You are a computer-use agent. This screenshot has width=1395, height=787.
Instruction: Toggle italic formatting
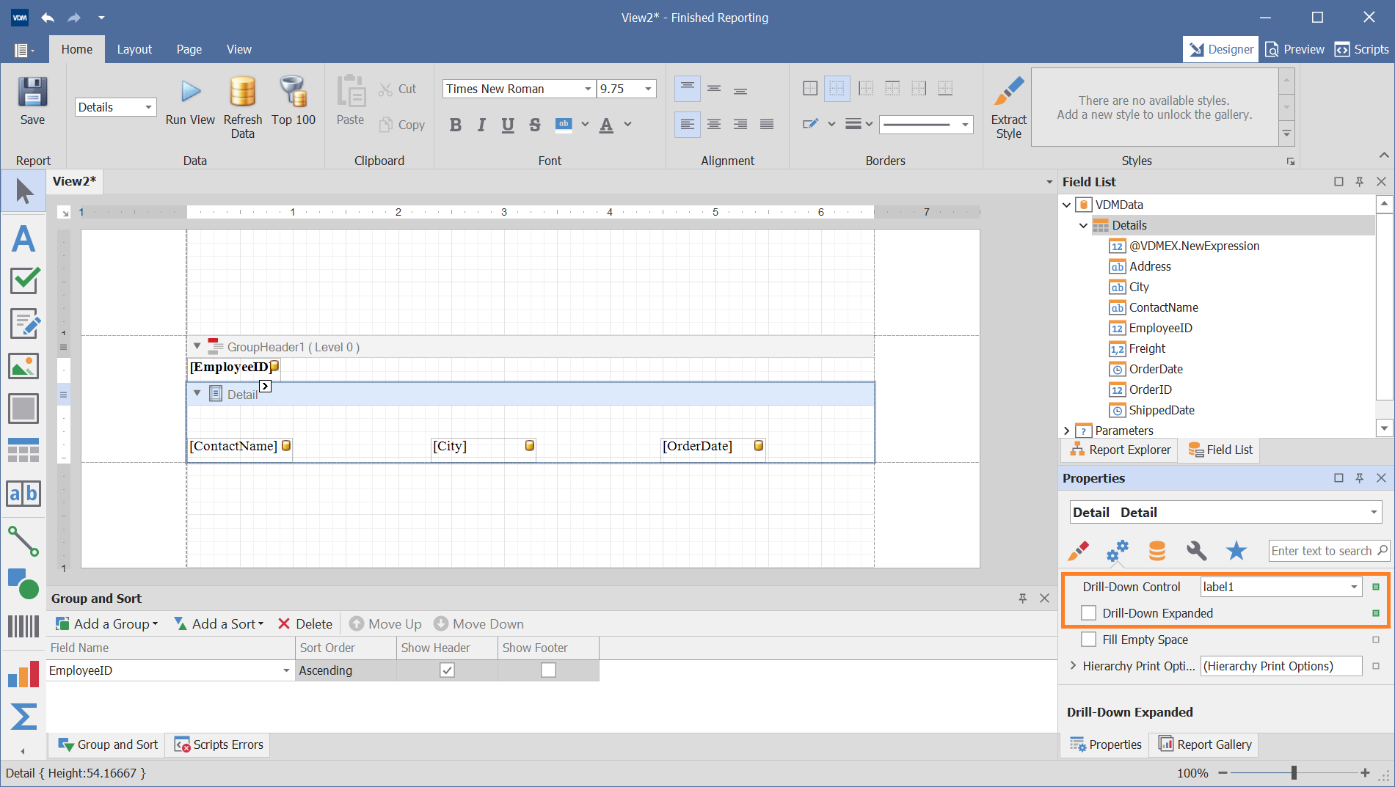tap(481, 125)
